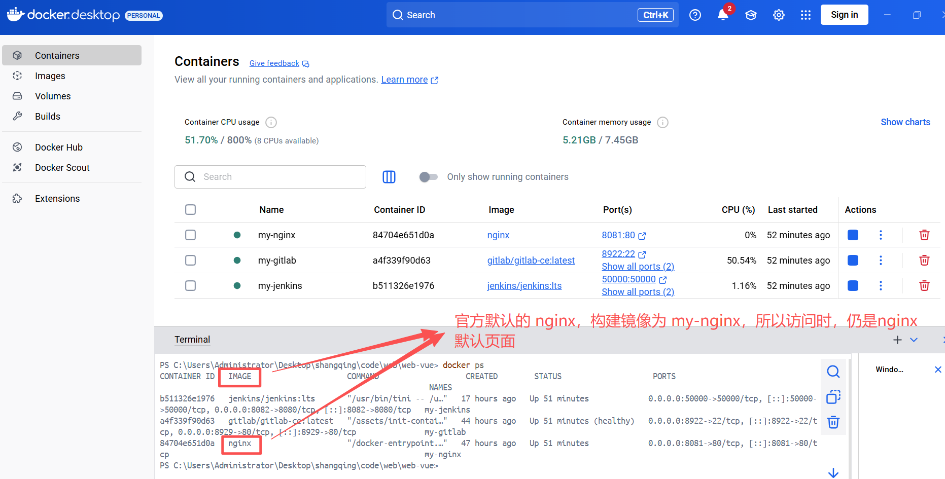This screenshot has height=479, width=945.
Task: Open Docker Hub in sidebar
Action: (72, 147)
